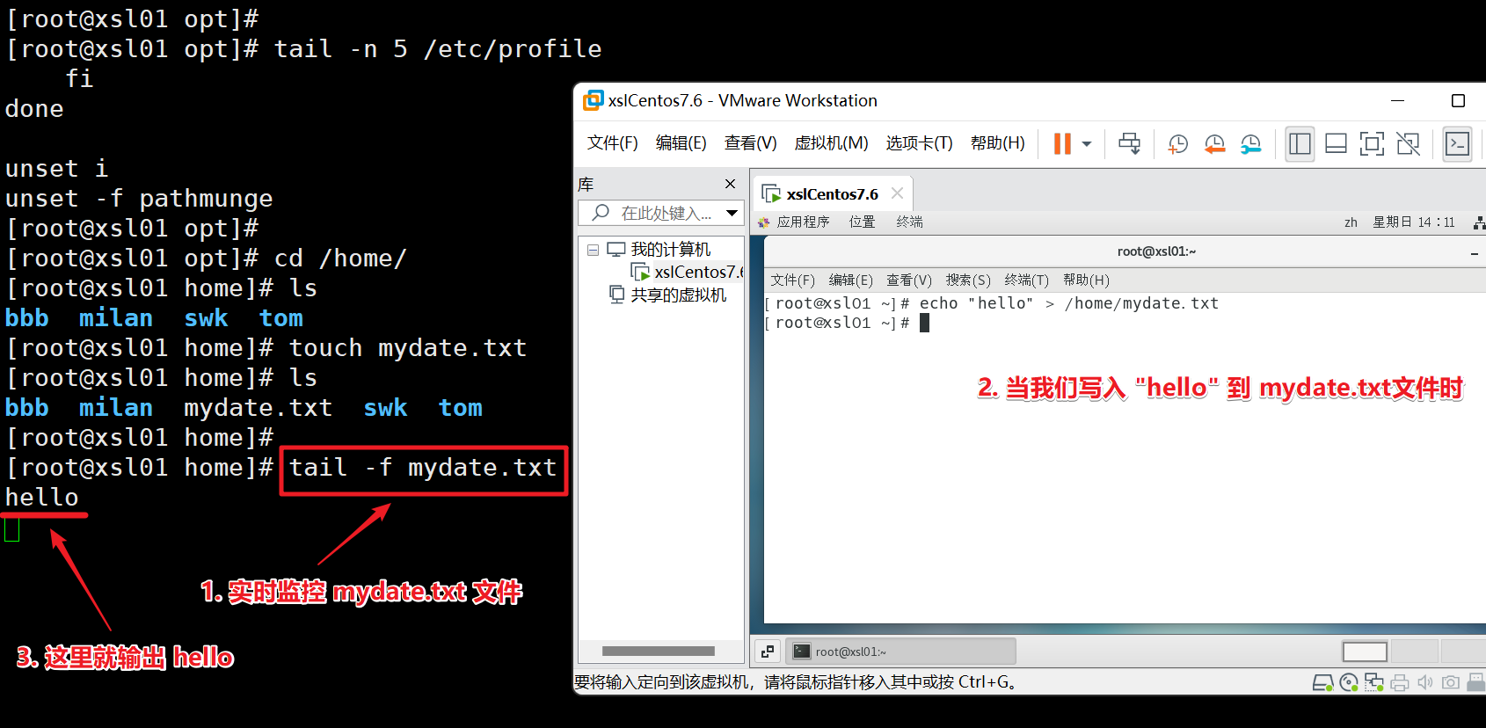
Task: Open 搜索(S) menu in the guest terminal
Action: pyautogui.click(x=968, y=280)
